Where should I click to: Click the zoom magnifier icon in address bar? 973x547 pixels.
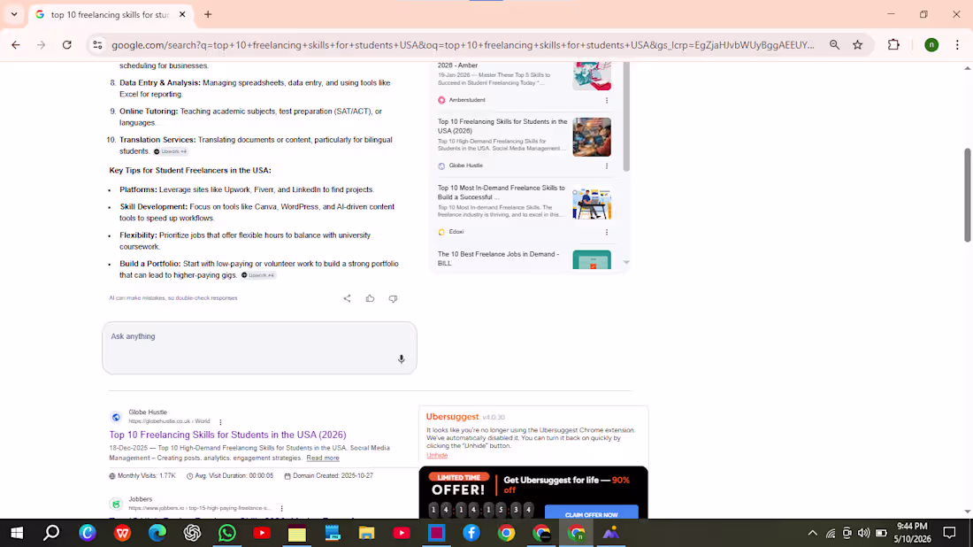tap(835, 45)
